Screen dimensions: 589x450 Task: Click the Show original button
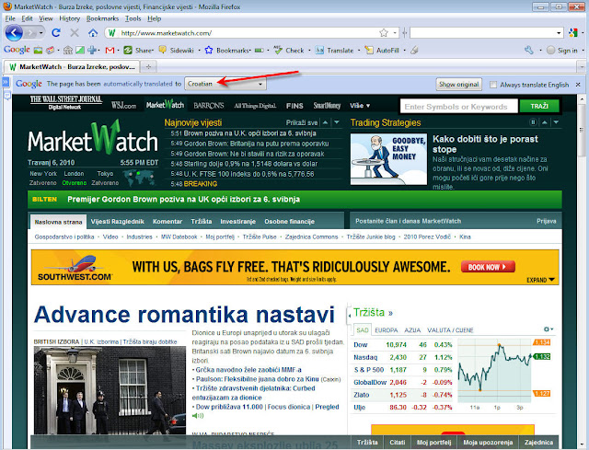coord(458,84)
